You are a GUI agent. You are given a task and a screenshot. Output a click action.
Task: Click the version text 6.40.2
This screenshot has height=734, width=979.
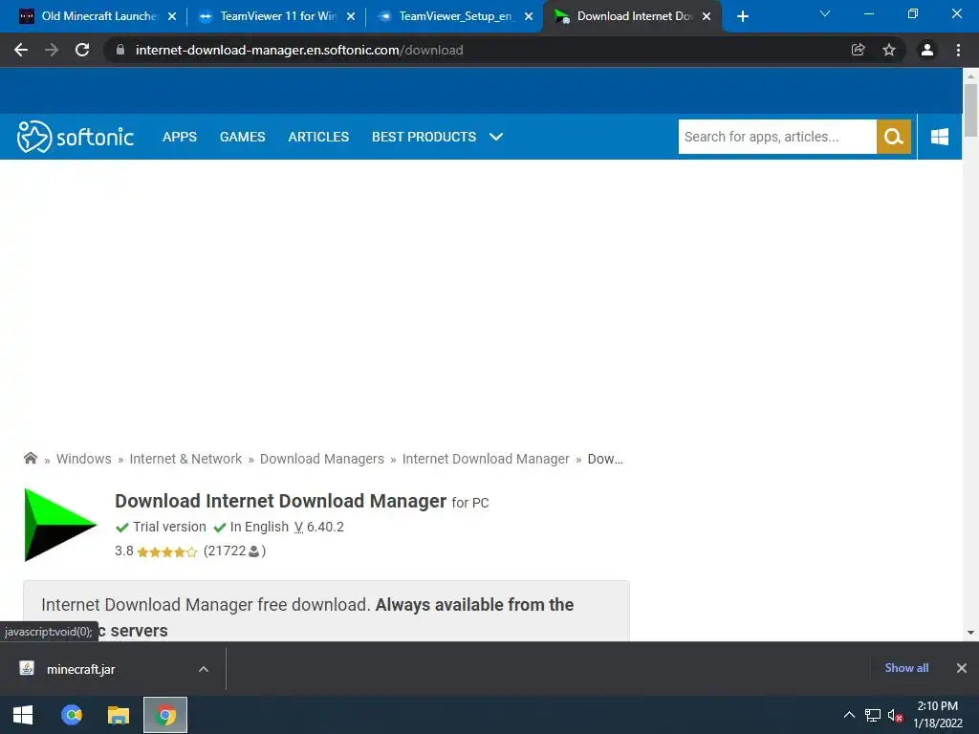(x=325, y=527)
